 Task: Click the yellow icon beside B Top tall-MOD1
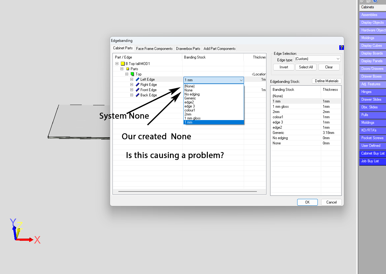tap(122, 64)
